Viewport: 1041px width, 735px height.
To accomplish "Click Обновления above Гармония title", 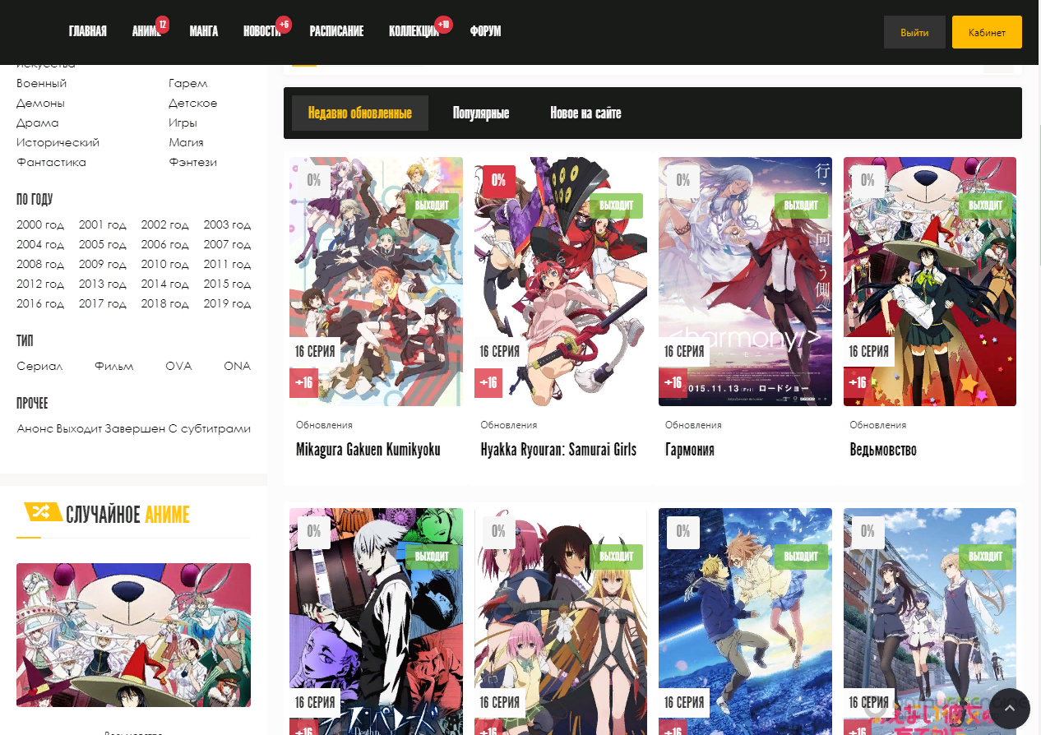I will 693,425.
